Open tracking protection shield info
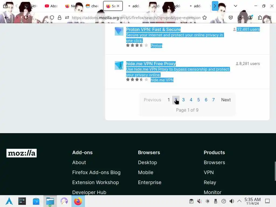 52,18
